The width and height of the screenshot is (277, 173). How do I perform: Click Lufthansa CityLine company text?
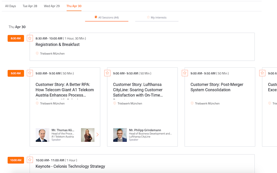pos(139,137)
